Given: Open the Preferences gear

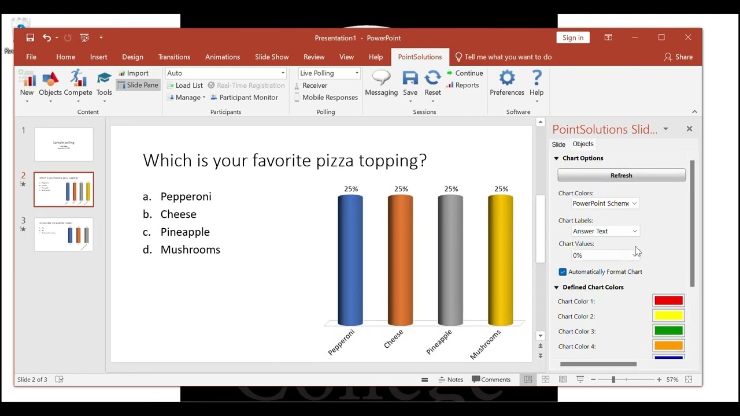Looking at the screenshot, I should (507, 83).
